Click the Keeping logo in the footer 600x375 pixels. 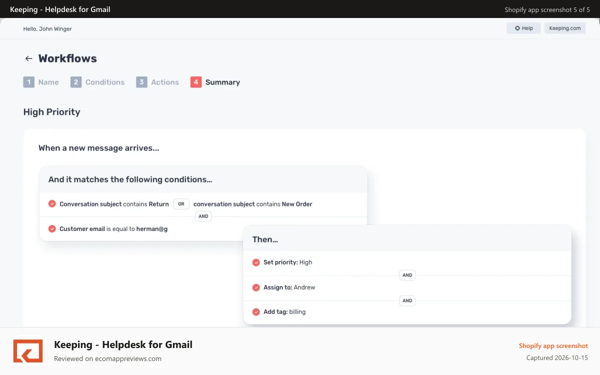point(28,350)
